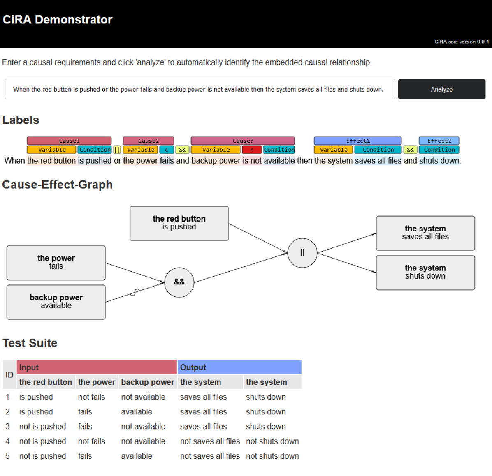Click the Cause-Effect-Graph heading
Screen dimensions: 492x476
coord(58,185)
